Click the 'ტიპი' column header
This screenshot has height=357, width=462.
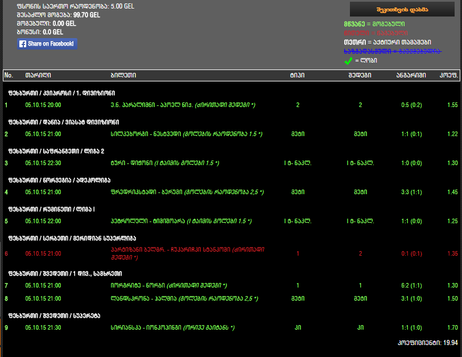298,75
